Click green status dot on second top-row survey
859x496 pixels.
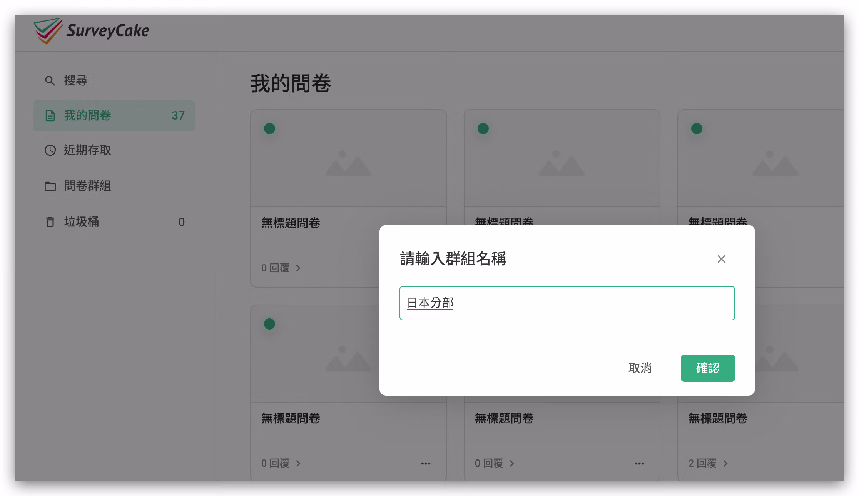coord(483,128)
